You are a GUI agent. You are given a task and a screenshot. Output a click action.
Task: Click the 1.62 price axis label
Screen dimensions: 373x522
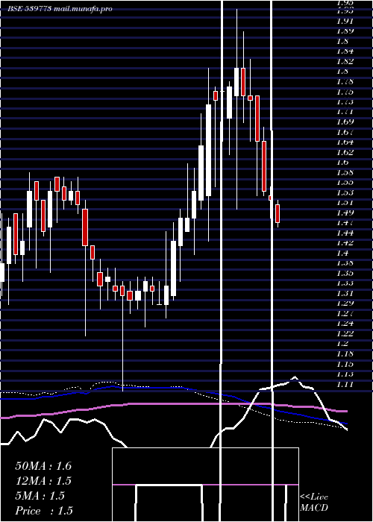[x=345, y=152]
